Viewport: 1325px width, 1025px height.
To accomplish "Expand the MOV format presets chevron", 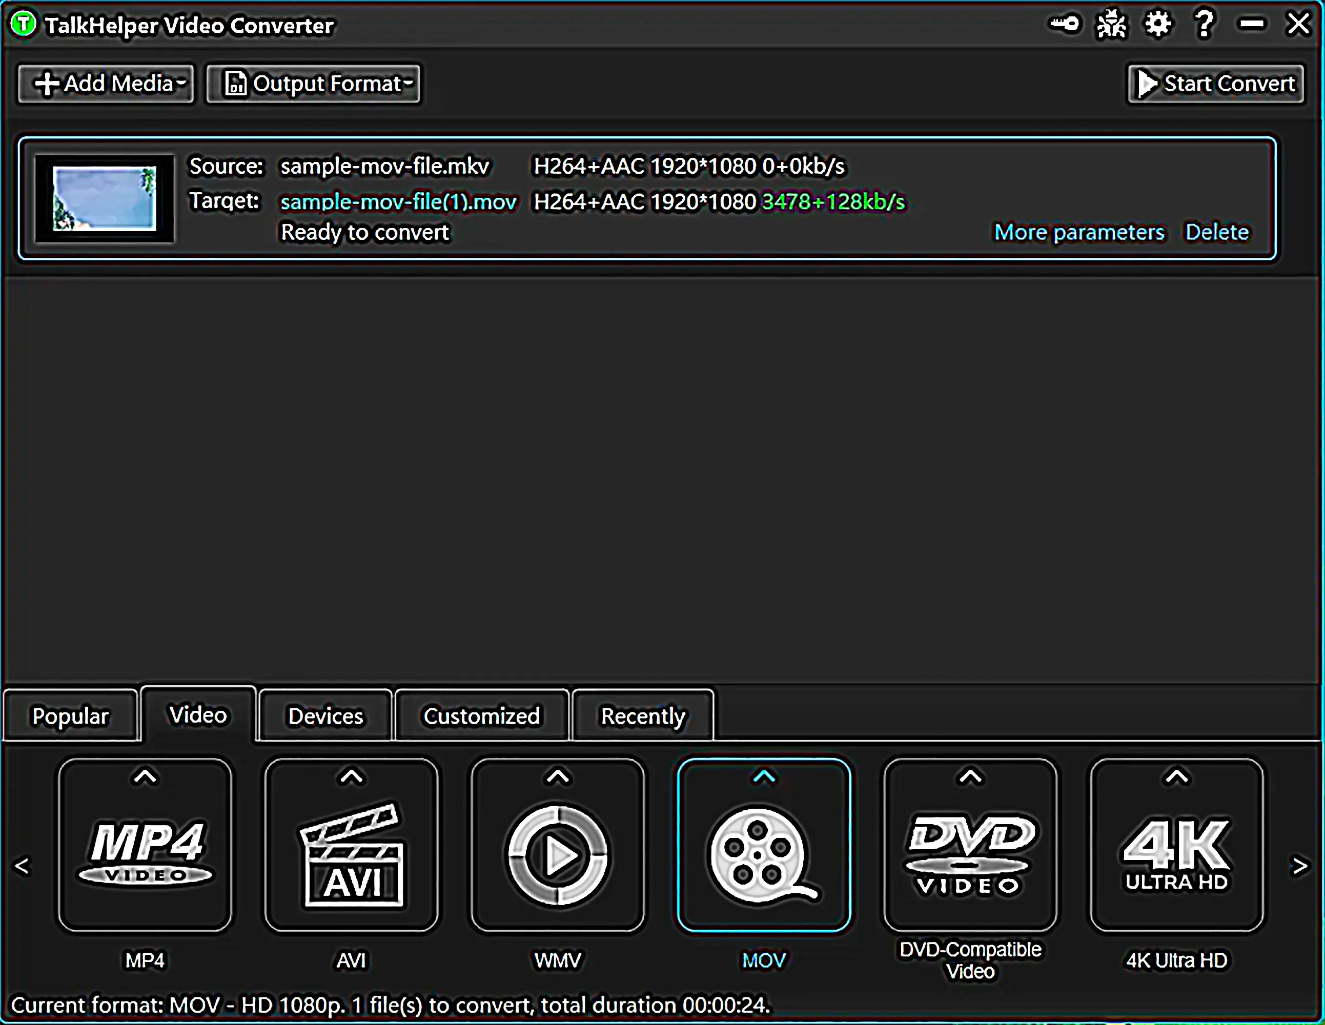I will 764,776.
